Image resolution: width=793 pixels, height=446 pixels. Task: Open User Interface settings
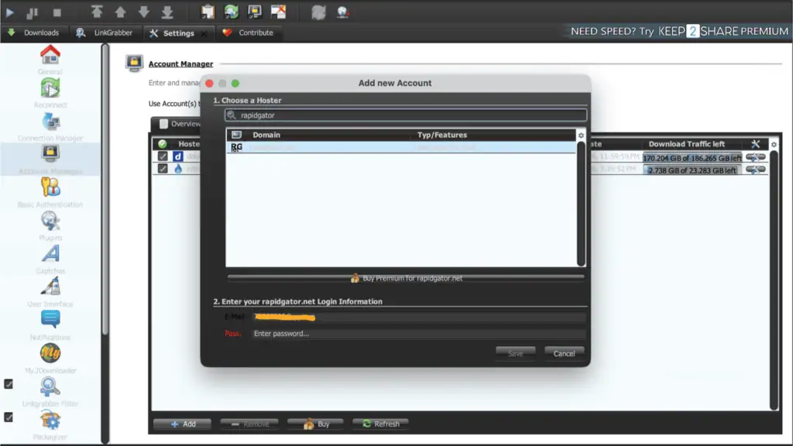tap(50, 292)
